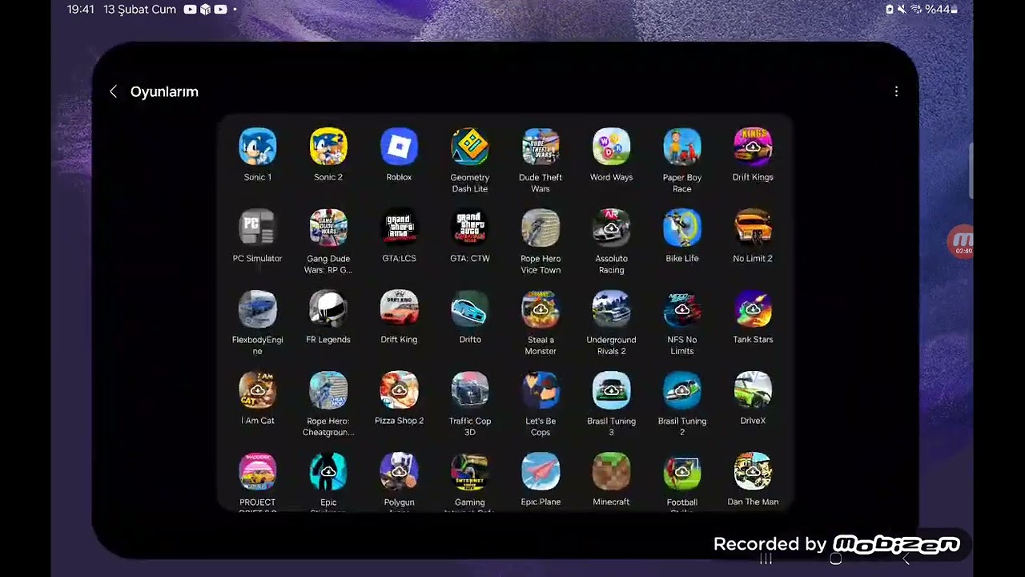Screen dimensions: 1025x577
Task: Start Geometry Dash Lite
Action: pyautogui.click(x=469, y=147)
